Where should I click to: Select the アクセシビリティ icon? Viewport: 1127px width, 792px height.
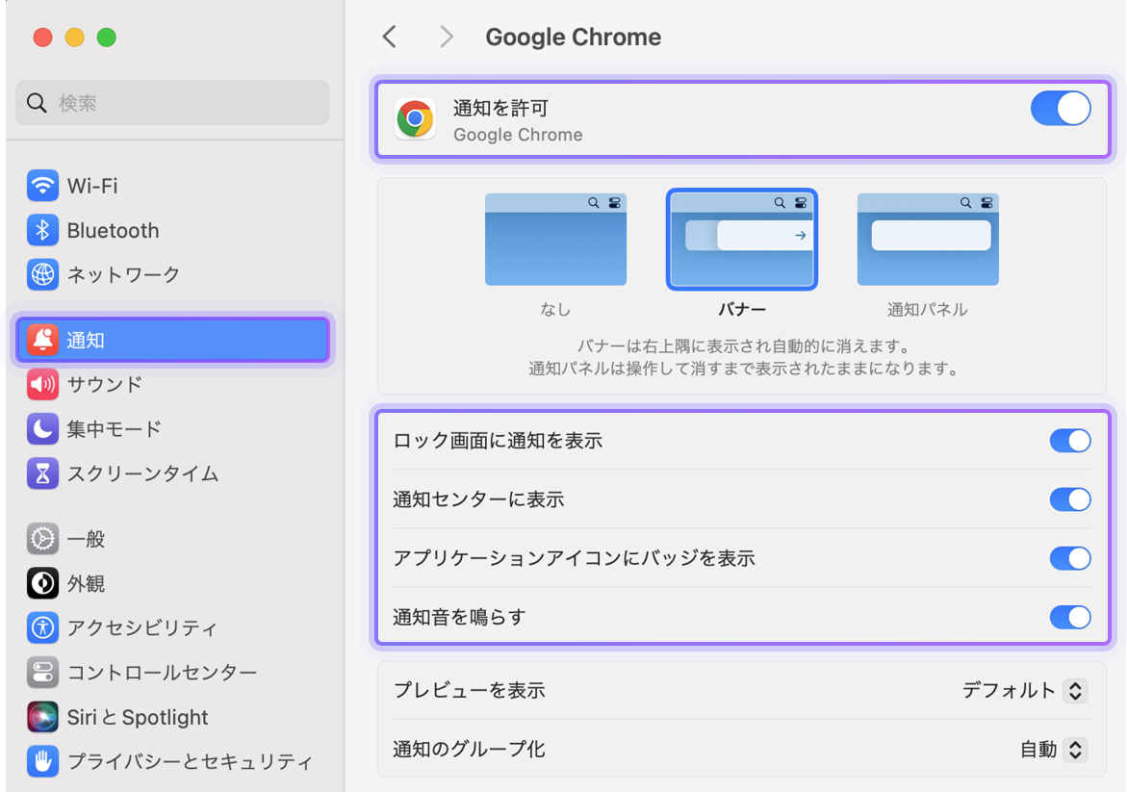coord(42,628)
